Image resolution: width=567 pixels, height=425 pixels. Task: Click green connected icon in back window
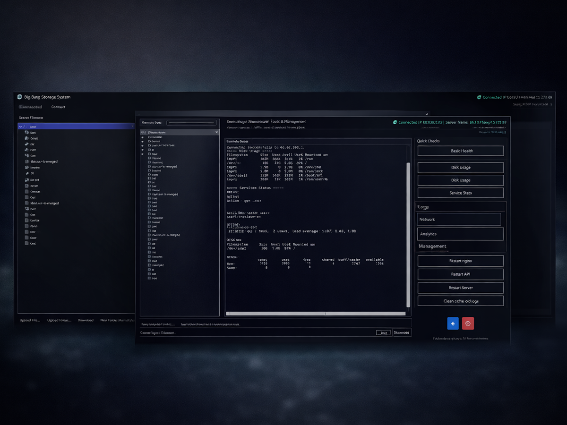coord(479,97)
